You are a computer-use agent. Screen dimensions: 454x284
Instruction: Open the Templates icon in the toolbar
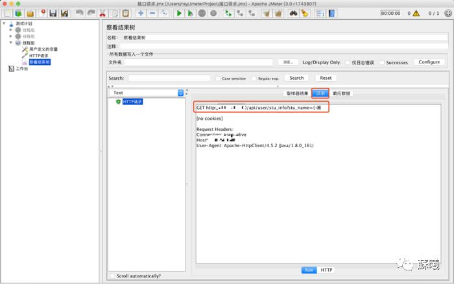click(19, 14)
